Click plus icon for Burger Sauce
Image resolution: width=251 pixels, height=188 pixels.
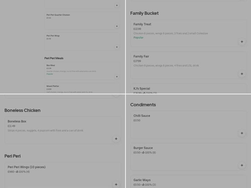242,165
